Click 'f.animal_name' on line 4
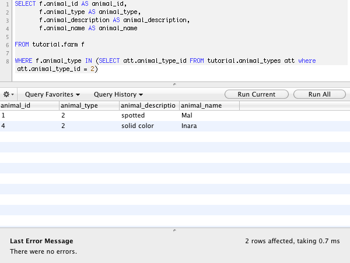 62,29
